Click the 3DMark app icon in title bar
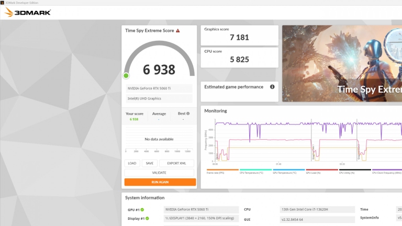 pyautogui.click(x=2, y=3)
